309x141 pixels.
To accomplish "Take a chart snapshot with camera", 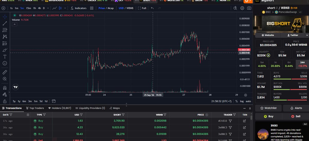I will coord(249,8).
